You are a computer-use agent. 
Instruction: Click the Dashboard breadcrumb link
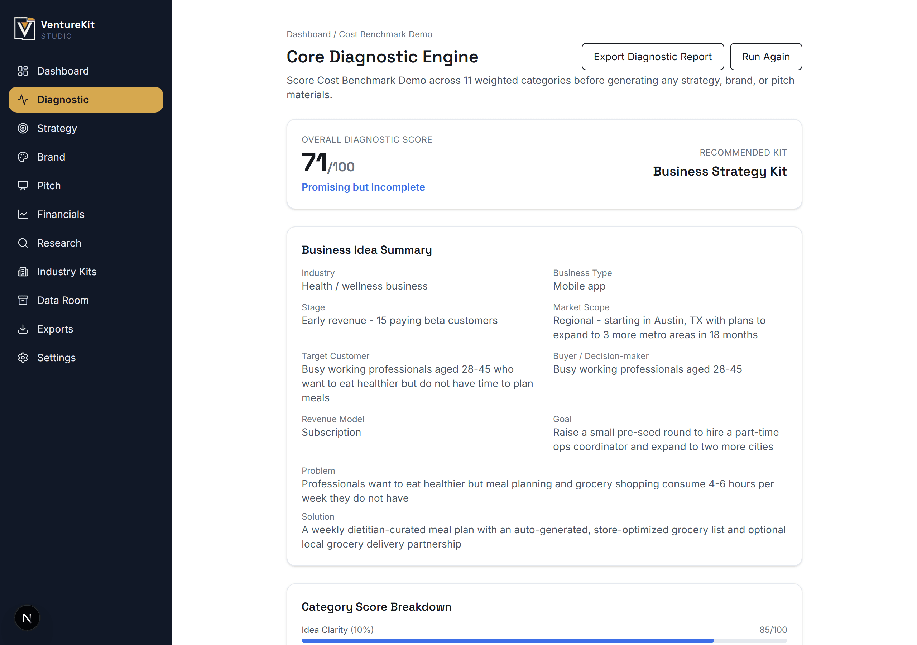308,34
